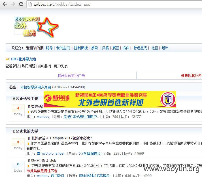
Task: Click username 爱丽洁的猫
Action: click(35, 48)
